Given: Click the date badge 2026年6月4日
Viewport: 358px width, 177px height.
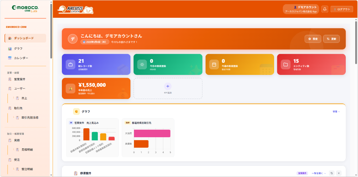Looking at the screenshot, I should [x=95, y=42].
